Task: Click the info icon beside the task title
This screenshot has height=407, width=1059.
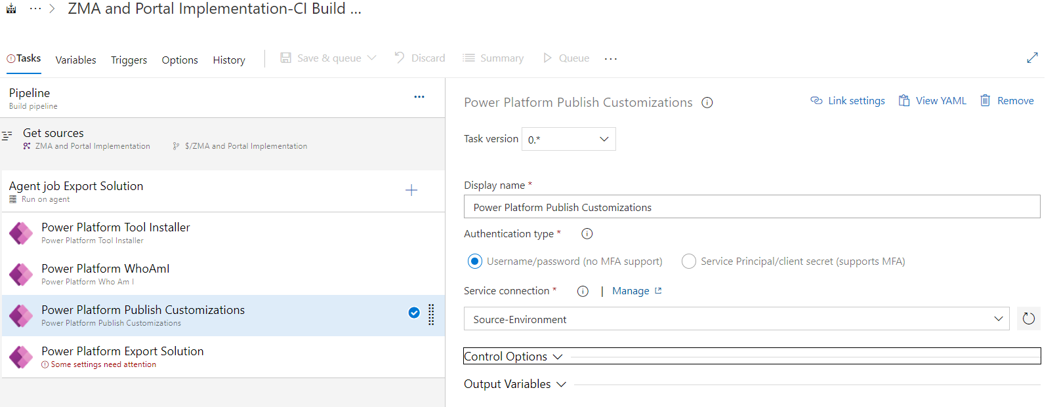Action: (x=707, y=103)
